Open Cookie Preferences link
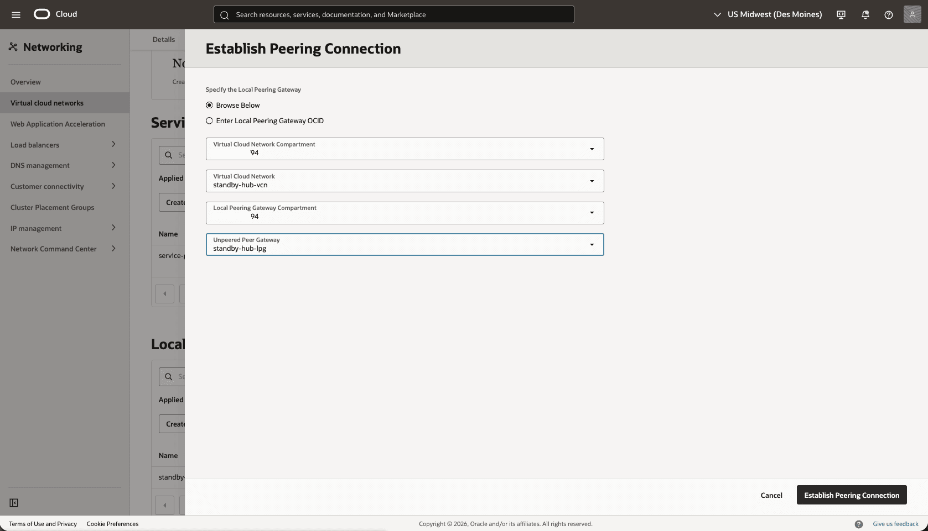 (112, 524)
